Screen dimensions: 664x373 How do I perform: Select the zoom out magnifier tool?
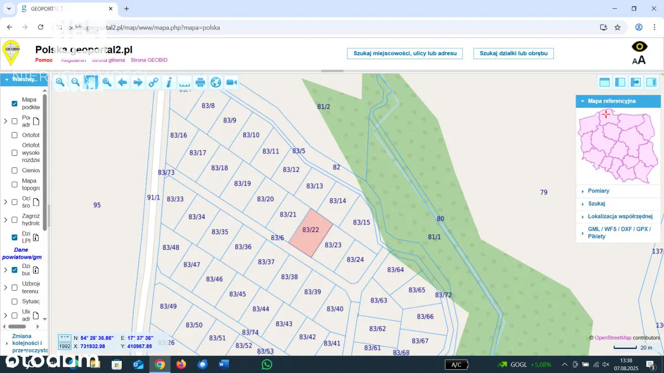pyautogui.click(x=75, y=82)
